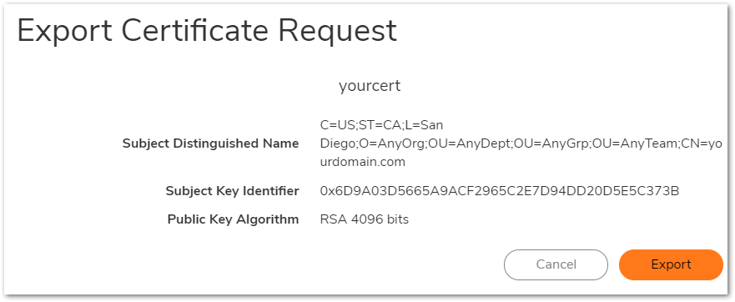The height and width of the screenshot is (302, 735).
Task: Click the word Diego in the name
Action: click(x=337, y=144)
